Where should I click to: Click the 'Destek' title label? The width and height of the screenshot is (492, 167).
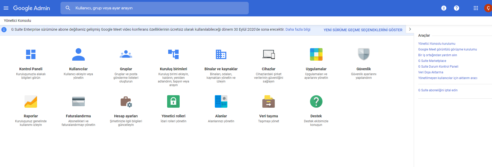pos(316,116)
